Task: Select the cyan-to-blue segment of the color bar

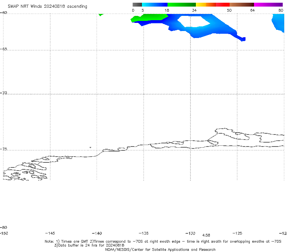Action: tap(155, 5)
